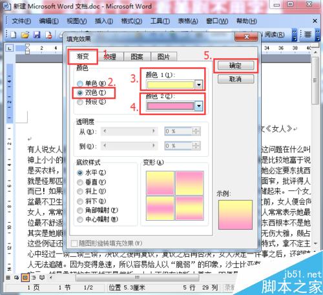This screenshot has height=295, width=323.
Task: Select bottom-left yellow-pink-yellow variant thumbnail
Action: click(160, 208)
